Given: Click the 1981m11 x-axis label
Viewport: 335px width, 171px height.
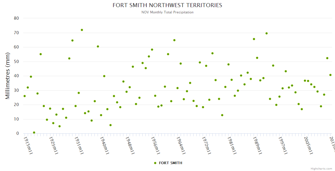Looking at the screenshot, I should point(231,146).
